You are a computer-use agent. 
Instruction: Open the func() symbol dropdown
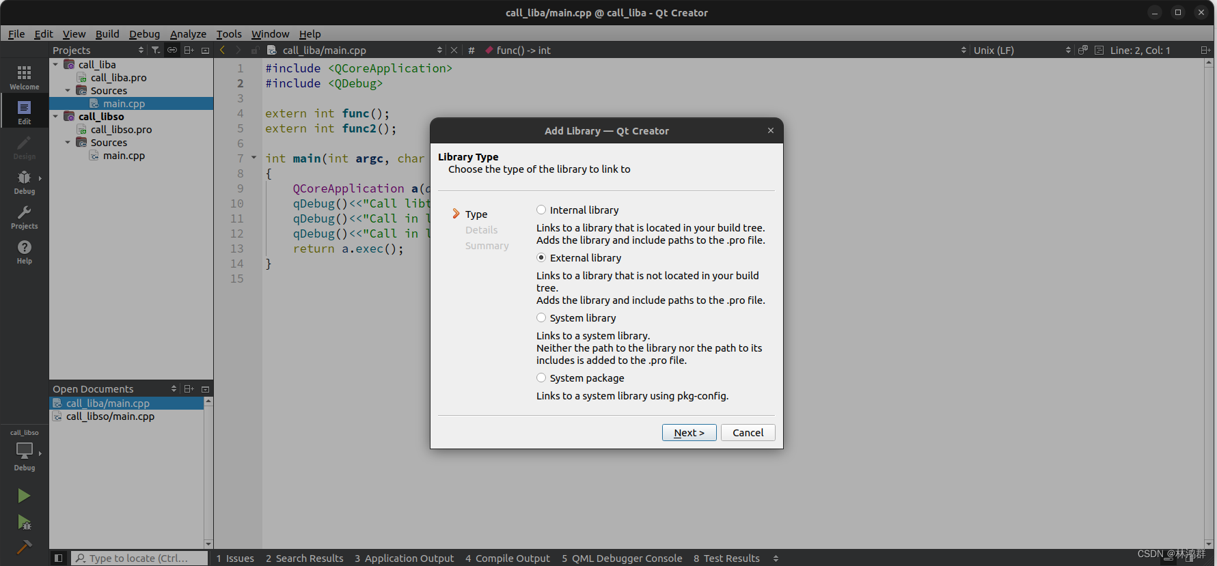[963, 50]
